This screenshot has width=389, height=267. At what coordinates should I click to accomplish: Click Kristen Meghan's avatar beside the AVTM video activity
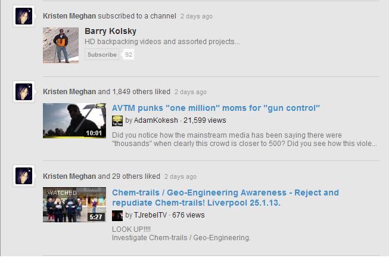22,93
